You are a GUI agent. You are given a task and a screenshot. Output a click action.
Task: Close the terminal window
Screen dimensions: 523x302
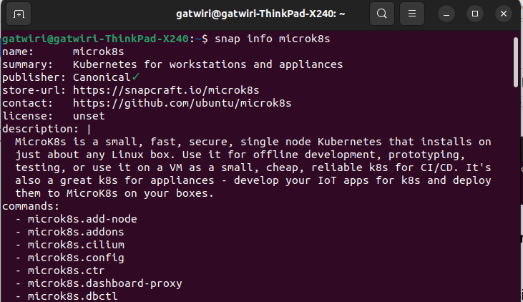pos(504,14)
